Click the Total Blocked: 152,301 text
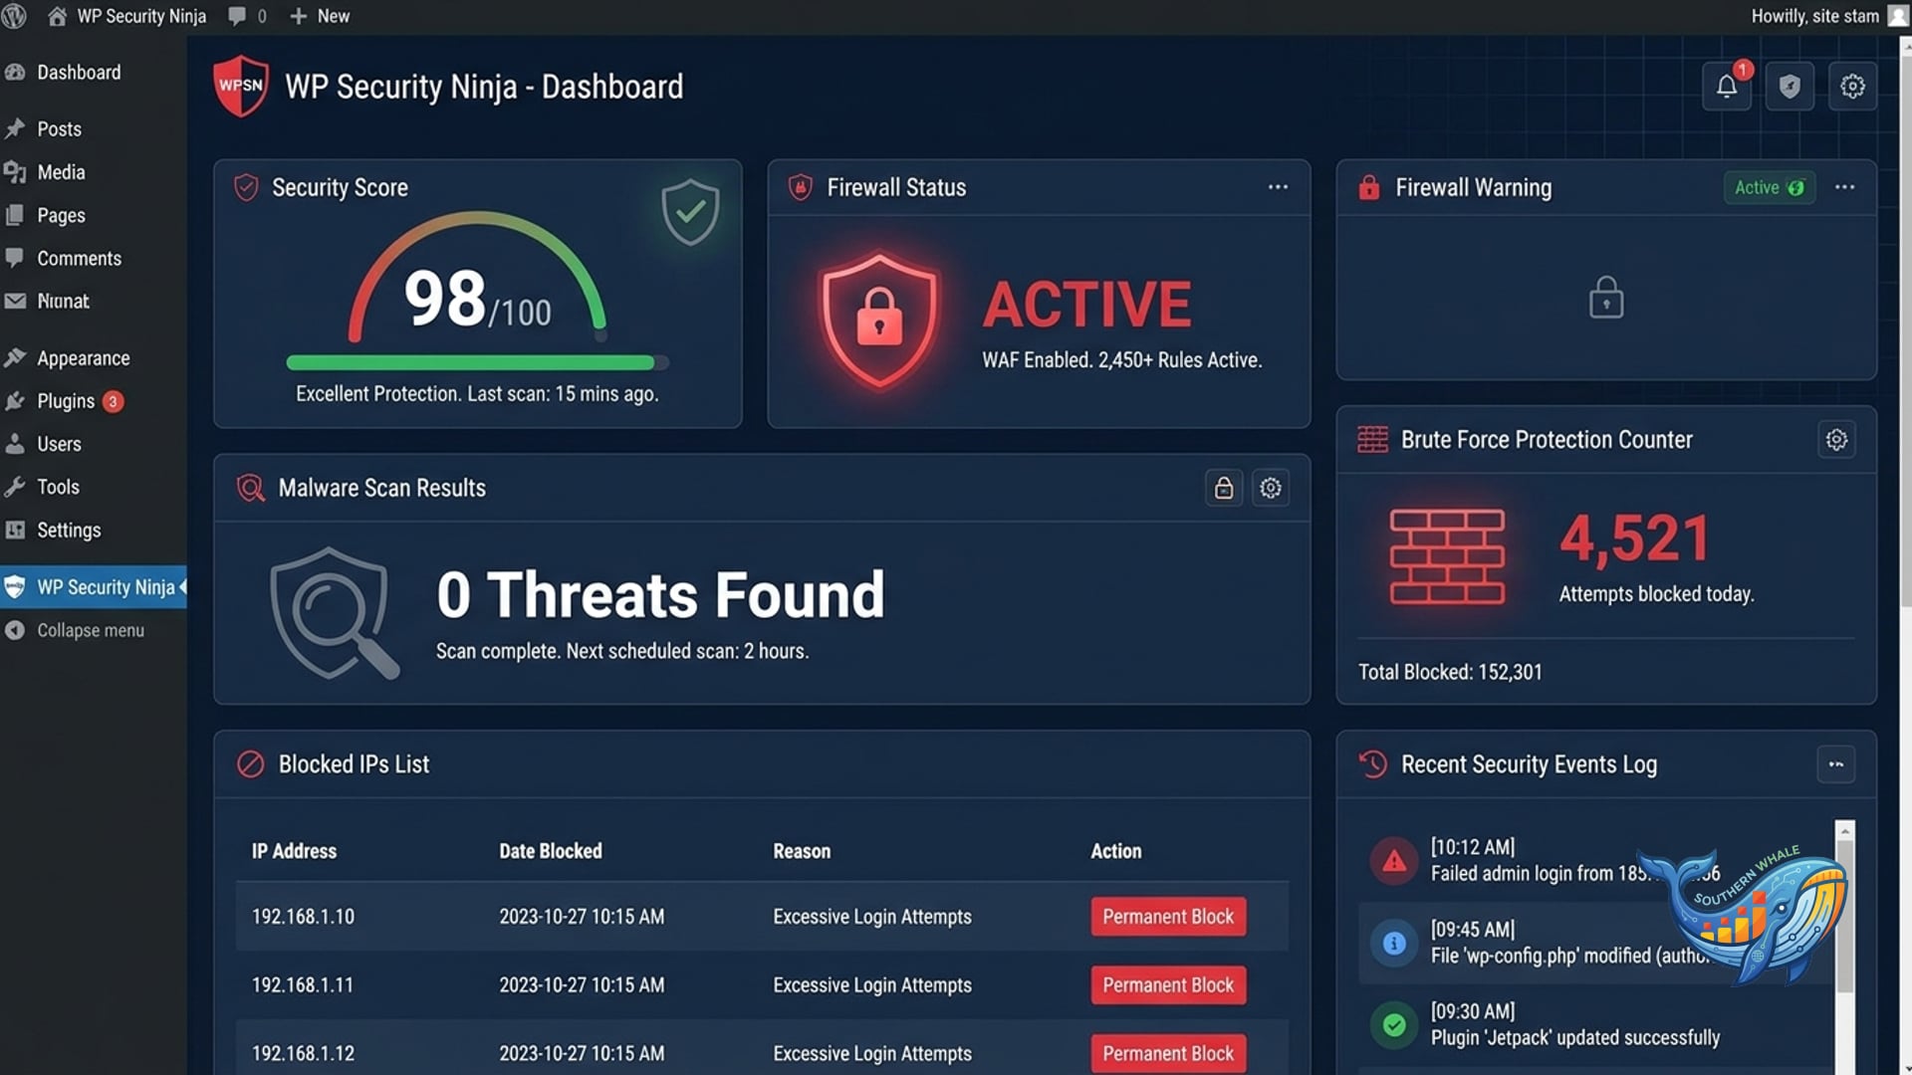The image size is (1912, 1075). point(1450,672)
